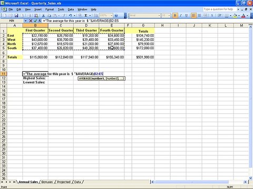Viewport: 253px width, 189px height.
Task: Open Excel Help question mark icon
Action: click(116, 16)
